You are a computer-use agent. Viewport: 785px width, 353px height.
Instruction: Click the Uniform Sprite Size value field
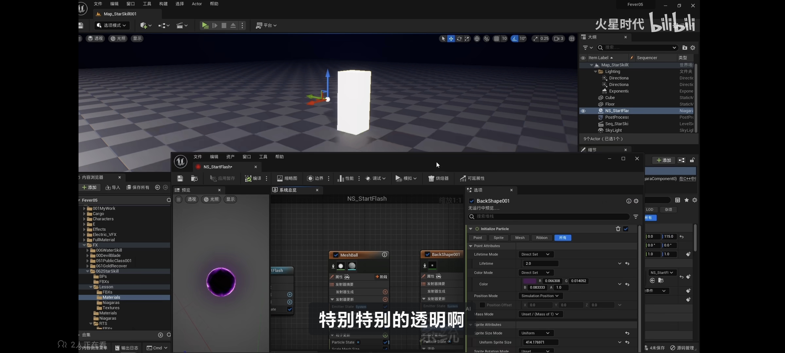[540, 342]
